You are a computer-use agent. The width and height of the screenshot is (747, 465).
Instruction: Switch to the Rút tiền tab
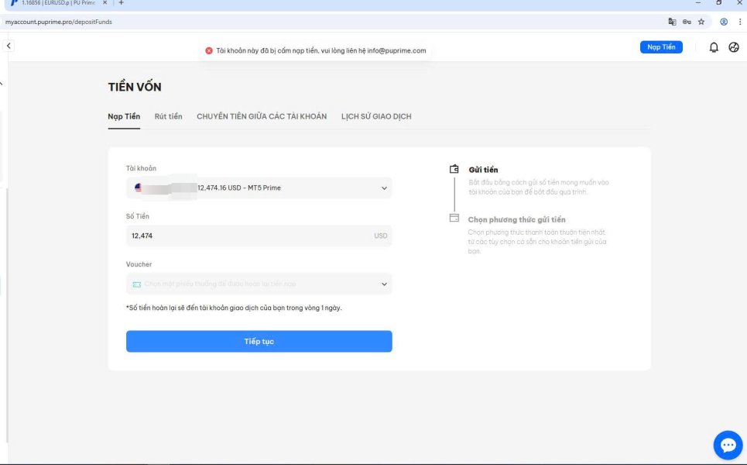[x=168, y=116]
